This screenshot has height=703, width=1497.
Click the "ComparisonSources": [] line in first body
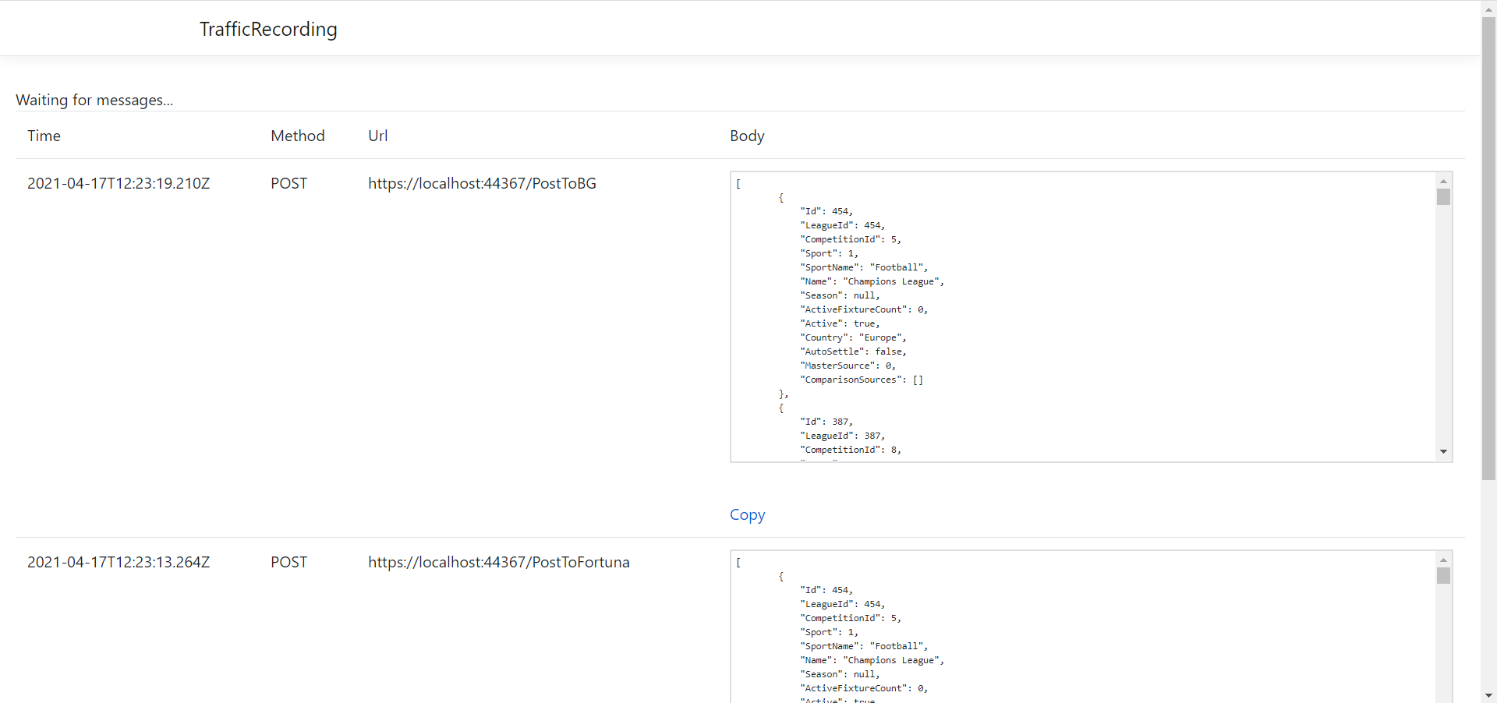(862, 380)
